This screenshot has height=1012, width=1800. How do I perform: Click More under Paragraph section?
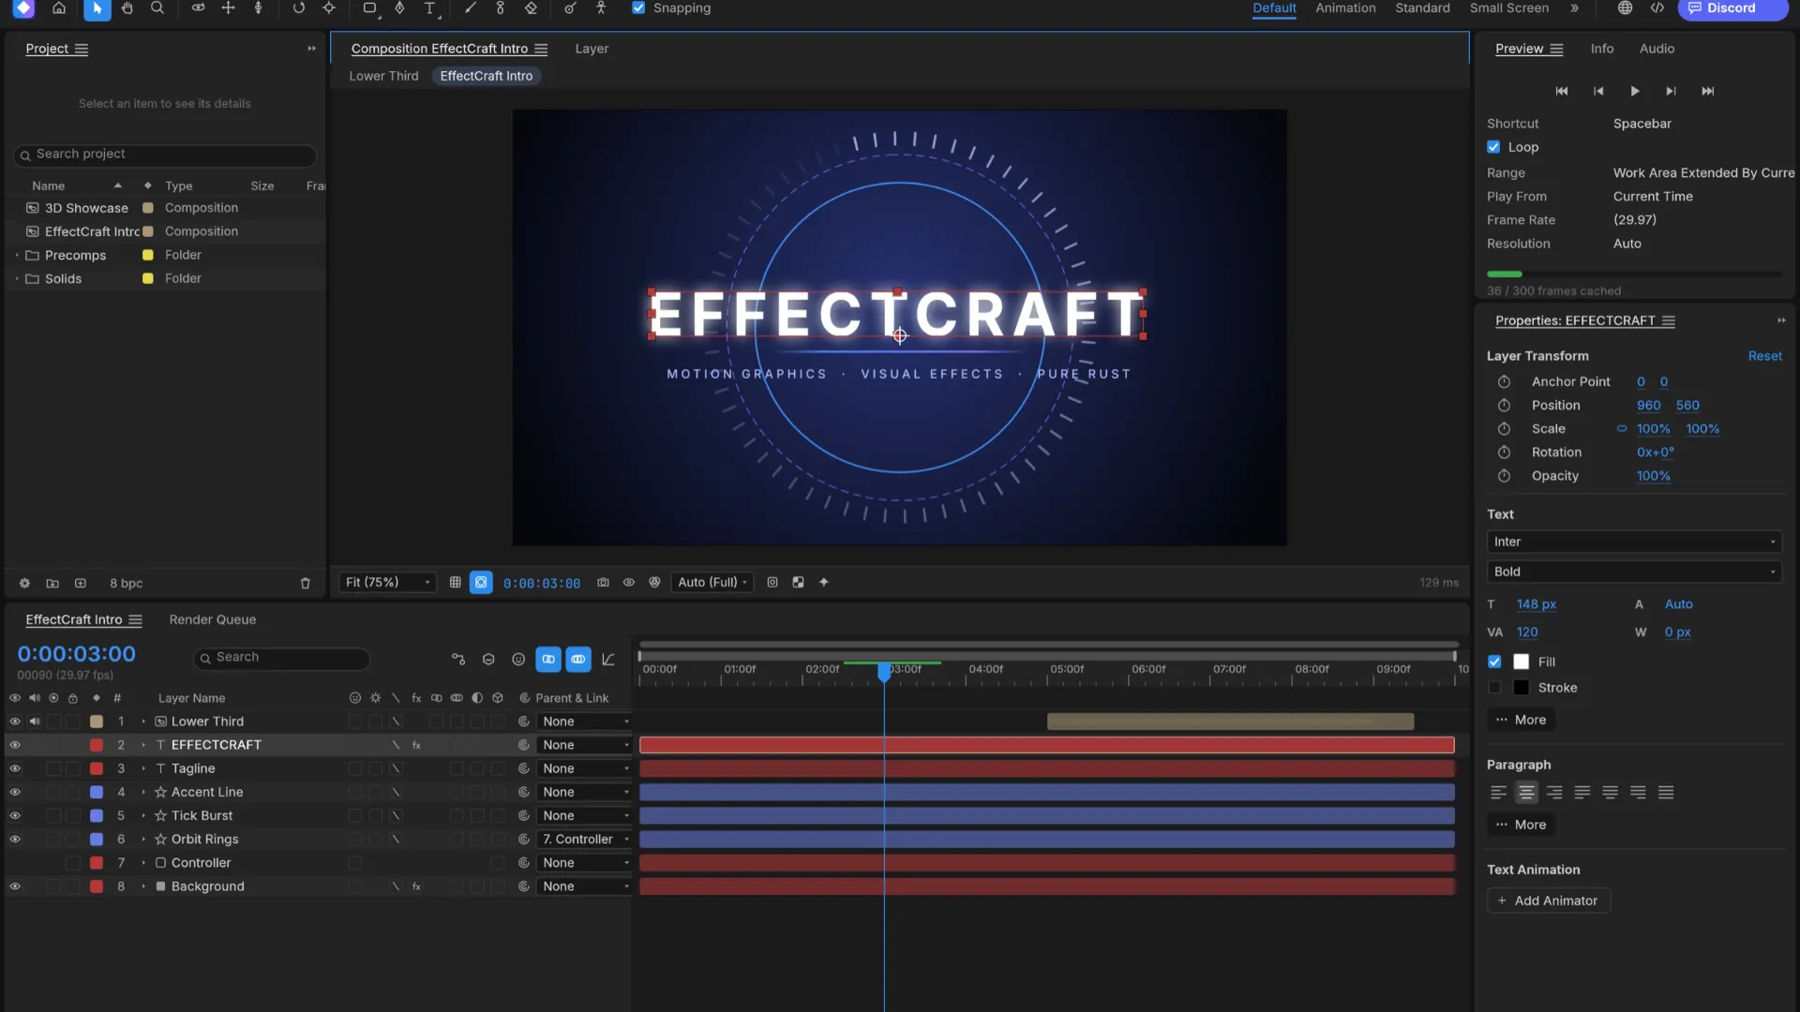(1521, 825)
